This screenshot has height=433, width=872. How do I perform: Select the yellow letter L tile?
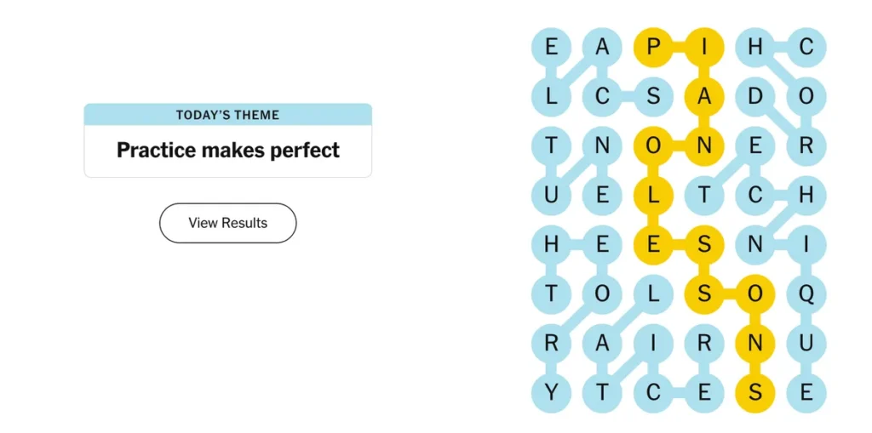[653, 196]
